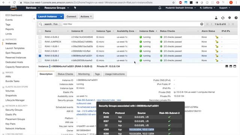Image resolution: width=240 pixels, height=135 pixels.
Task: Click the alarm icon for RIAK-JUMPBOX
Action: (217, 42)
